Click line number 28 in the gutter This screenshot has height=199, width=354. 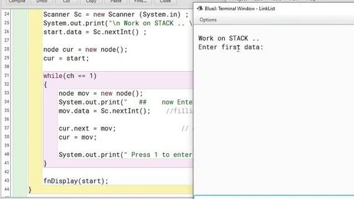(x=7, y=49)
